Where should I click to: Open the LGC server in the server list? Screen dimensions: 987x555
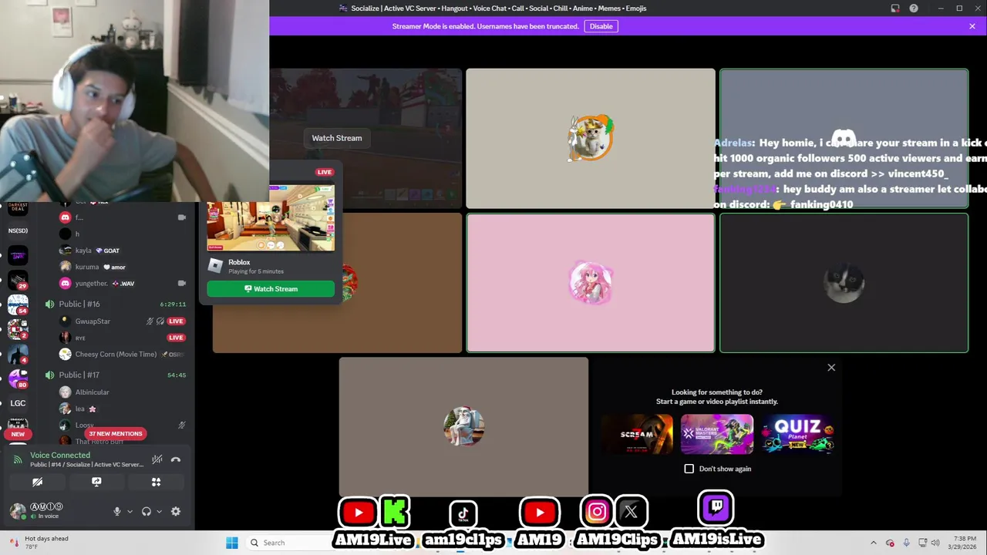(x=18, y=403)
